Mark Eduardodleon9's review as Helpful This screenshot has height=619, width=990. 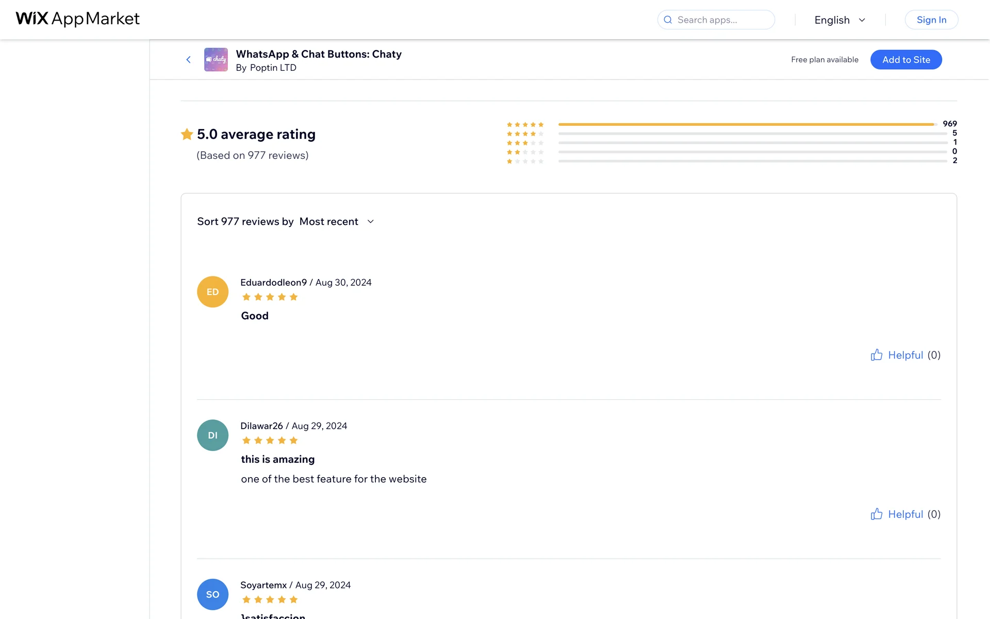pos(905,355)
